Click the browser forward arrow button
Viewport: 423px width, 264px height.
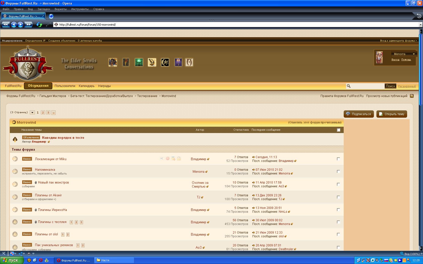20,24
